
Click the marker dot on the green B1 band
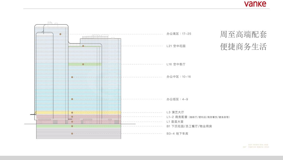click(72, 126)
